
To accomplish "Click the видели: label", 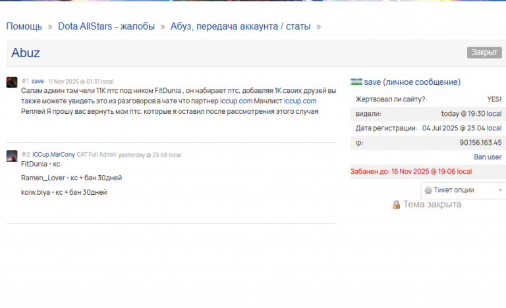I will click(368, 113).
